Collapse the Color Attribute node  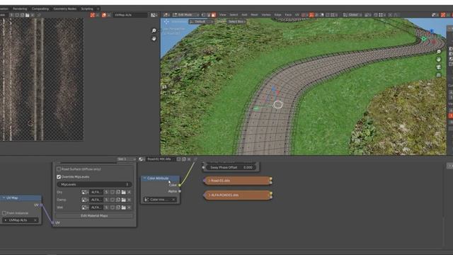point(144,178)
